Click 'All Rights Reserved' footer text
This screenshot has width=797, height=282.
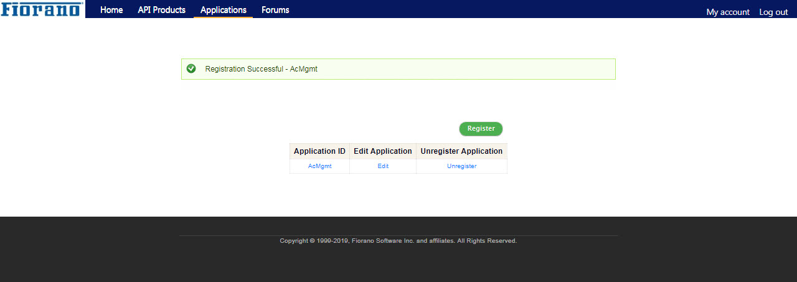tap(487, 241)
